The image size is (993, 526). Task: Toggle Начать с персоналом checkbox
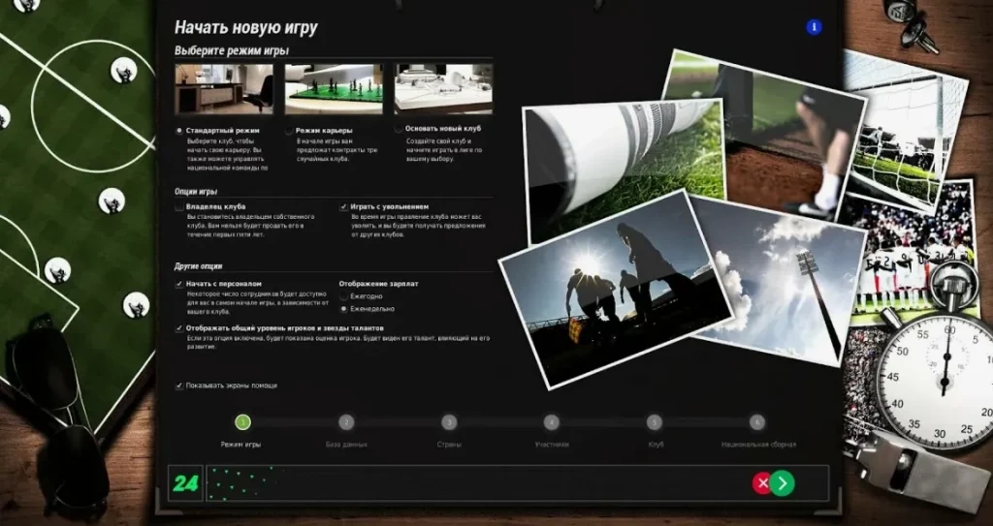(x=179, y=284)
